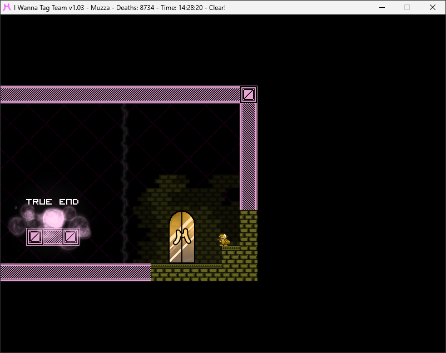Viewport: 446px width, 353px height.
Task: Click the pink corner block at top right of frame
Action: point(249,95)
